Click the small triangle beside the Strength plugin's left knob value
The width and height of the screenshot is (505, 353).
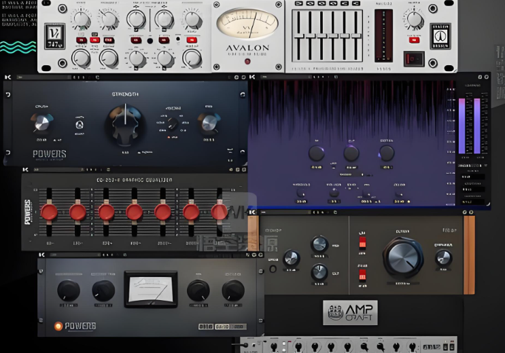point(54,141)
